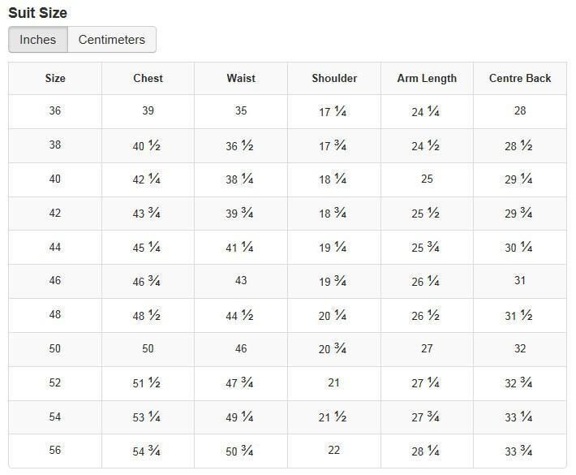Click the Centre Back column header

point(520,78)
